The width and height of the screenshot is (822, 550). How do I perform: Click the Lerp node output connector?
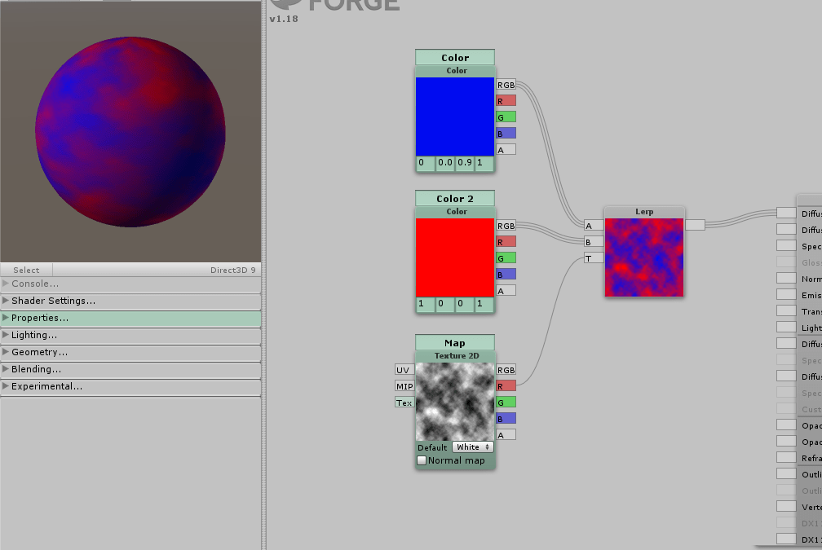(x=695, y=225)
